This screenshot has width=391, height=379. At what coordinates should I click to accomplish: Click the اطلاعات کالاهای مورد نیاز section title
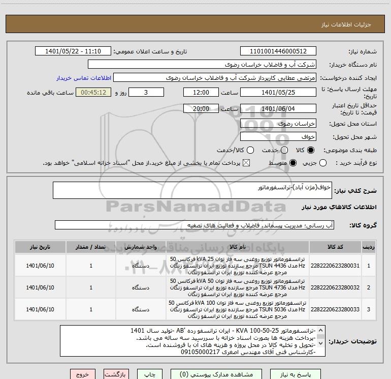pos(339,207)
